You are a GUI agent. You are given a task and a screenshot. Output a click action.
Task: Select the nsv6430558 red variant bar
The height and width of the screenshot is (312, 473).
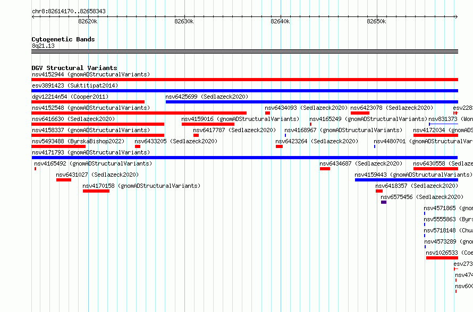pyautogui.click(x=436, y=169)
